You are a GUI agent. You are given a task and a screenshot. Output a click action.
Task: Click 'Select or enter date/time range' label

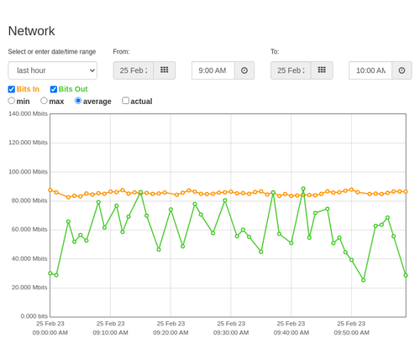(52, 52)
